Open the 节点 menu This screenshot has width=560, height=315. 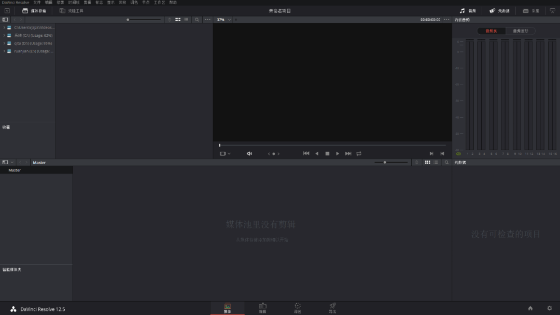tap(146, 3)
